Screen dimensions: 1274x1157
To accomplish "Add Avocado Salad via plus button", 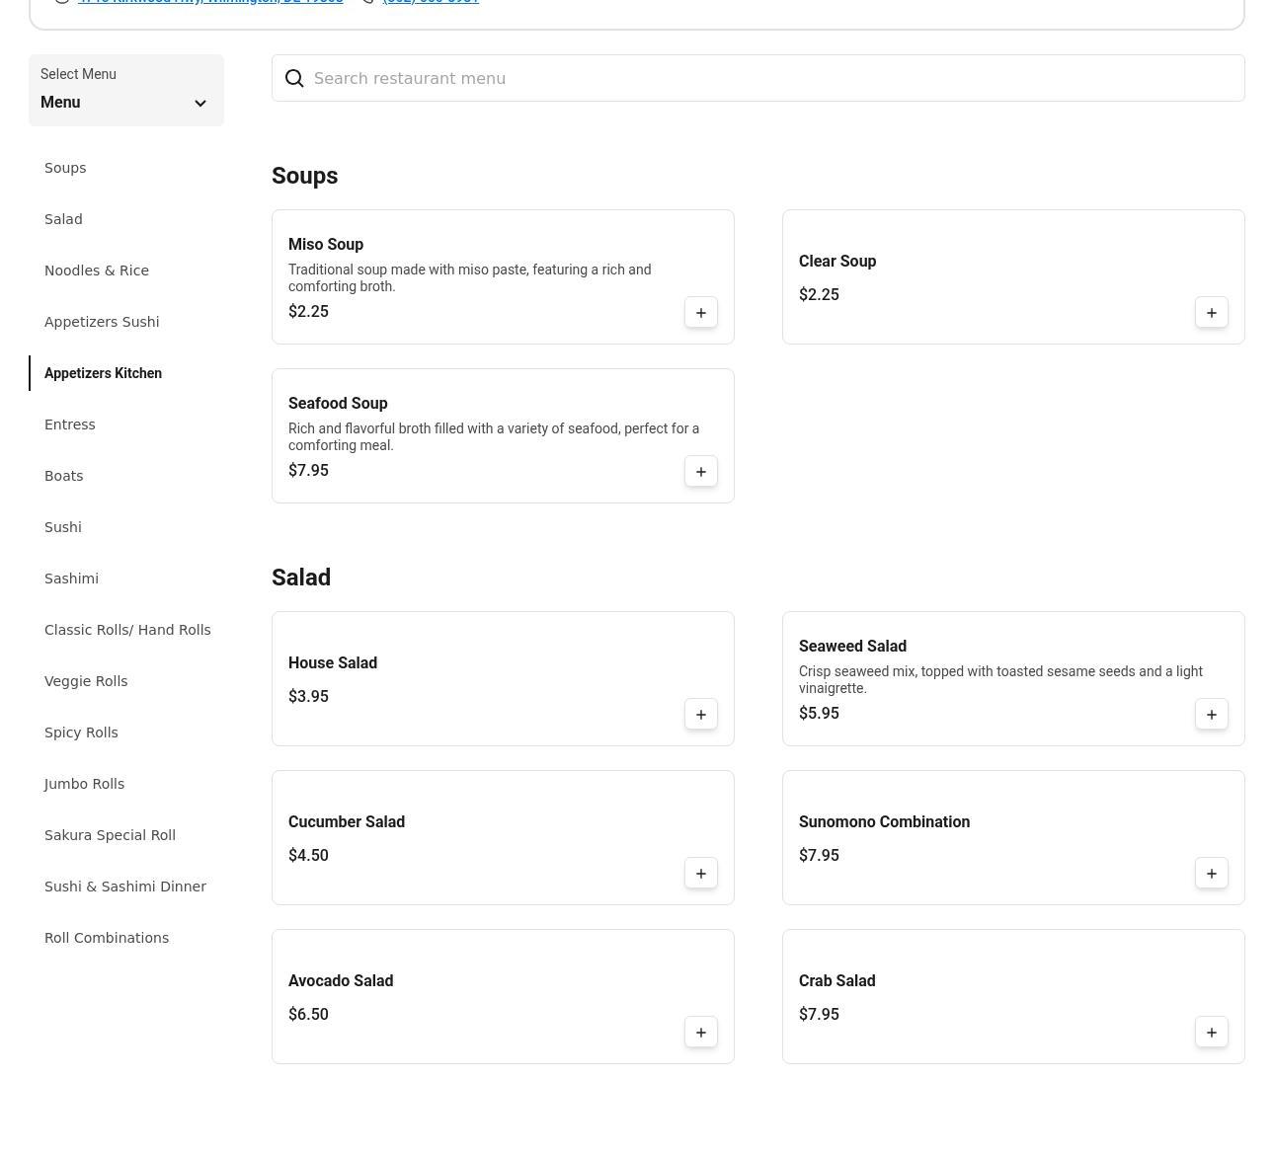I will (700, 1033).
